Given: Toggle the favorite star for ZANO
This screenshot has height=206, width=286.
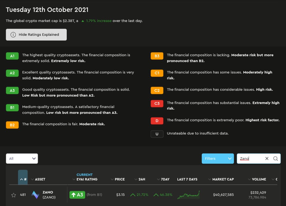Looking at the screenshot, I should point(14,195).
